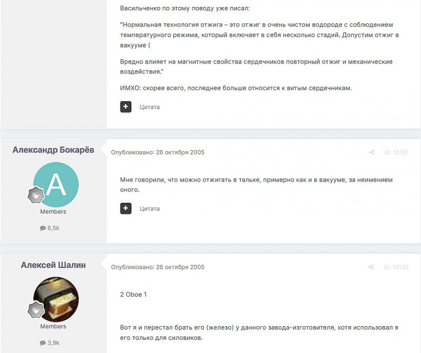Click post id: 13131 link
Image resolution: width=421 pixels, height=353 pixels.
pos(397,152)
